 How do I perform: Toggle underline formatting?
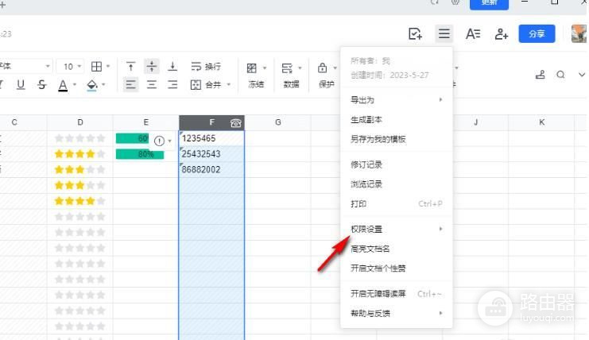click(21, 84)
